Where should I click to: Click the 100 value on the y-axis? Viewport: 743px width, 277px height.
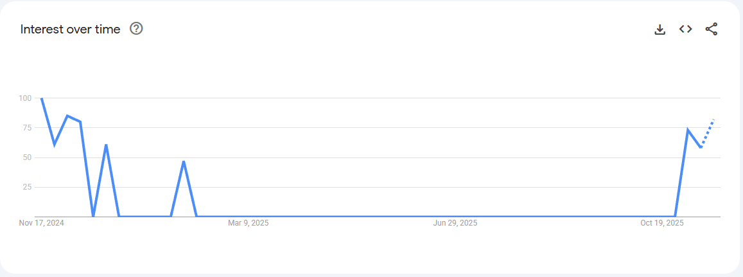25,98
